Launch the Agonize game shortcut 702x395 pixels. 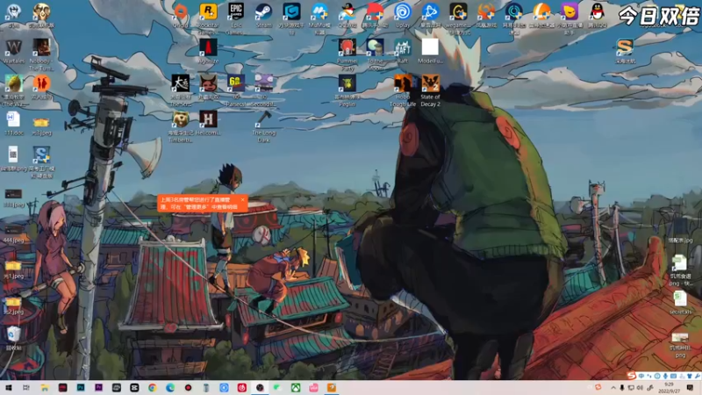(x=208, y=47)
